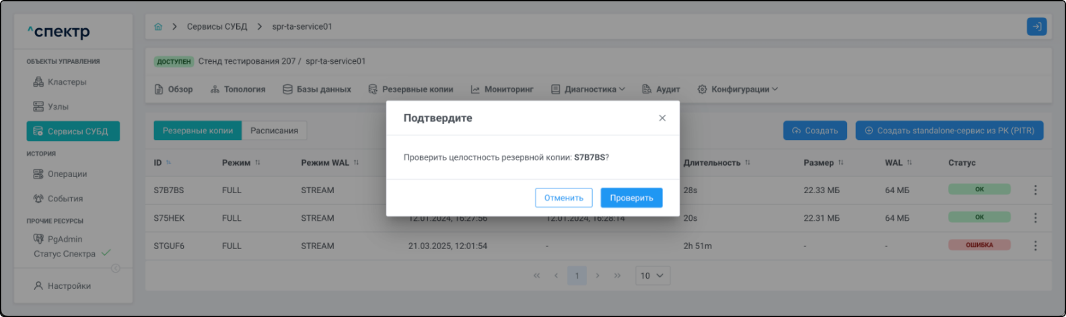Screen dimensions: 1066x317
Task: Open Кластеры in the sidebar
Action: pos(67,82)
